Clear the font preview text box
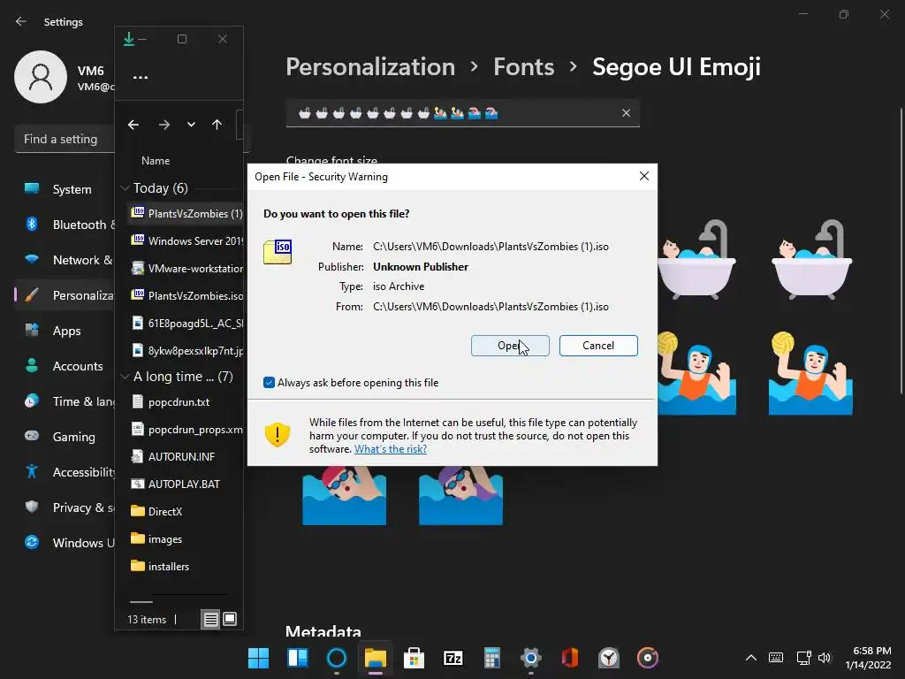The image size is (905, 679). pos(626,112)
